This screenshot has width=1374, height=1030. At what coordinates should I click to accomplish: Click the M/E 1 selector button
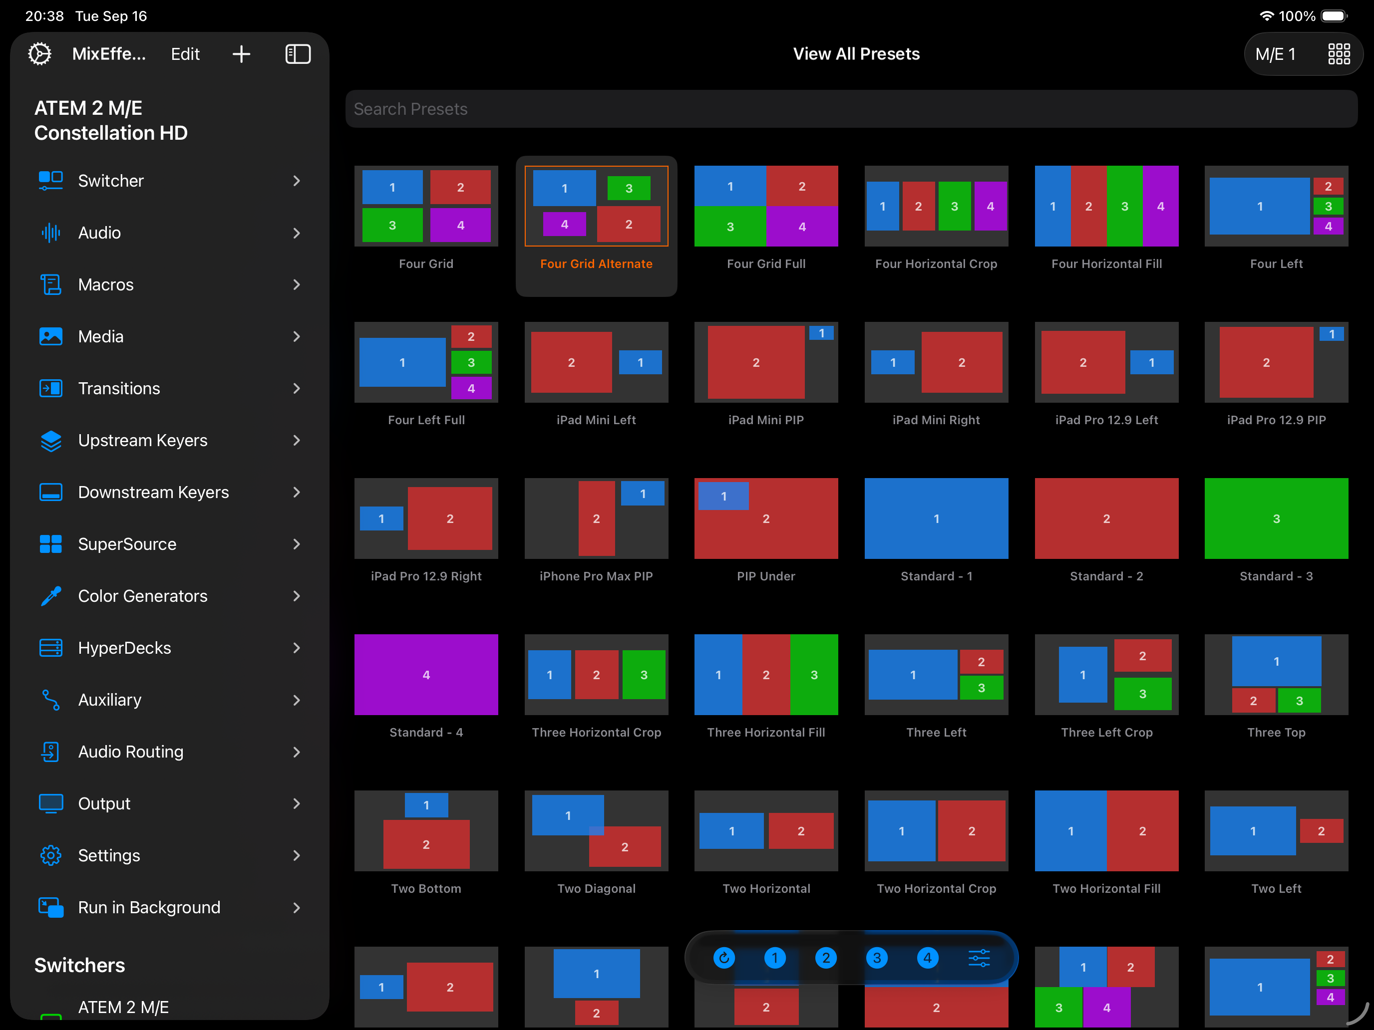1275,54
